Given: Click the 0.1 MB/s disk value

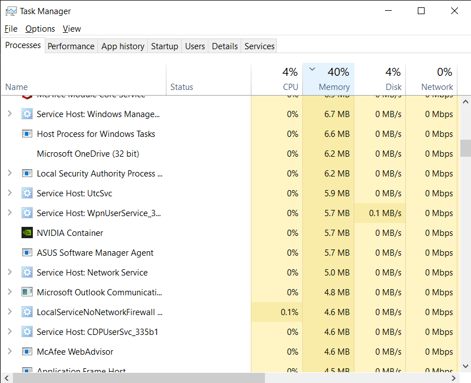Looking at the screenshot, I should click(x=385, y=213).
